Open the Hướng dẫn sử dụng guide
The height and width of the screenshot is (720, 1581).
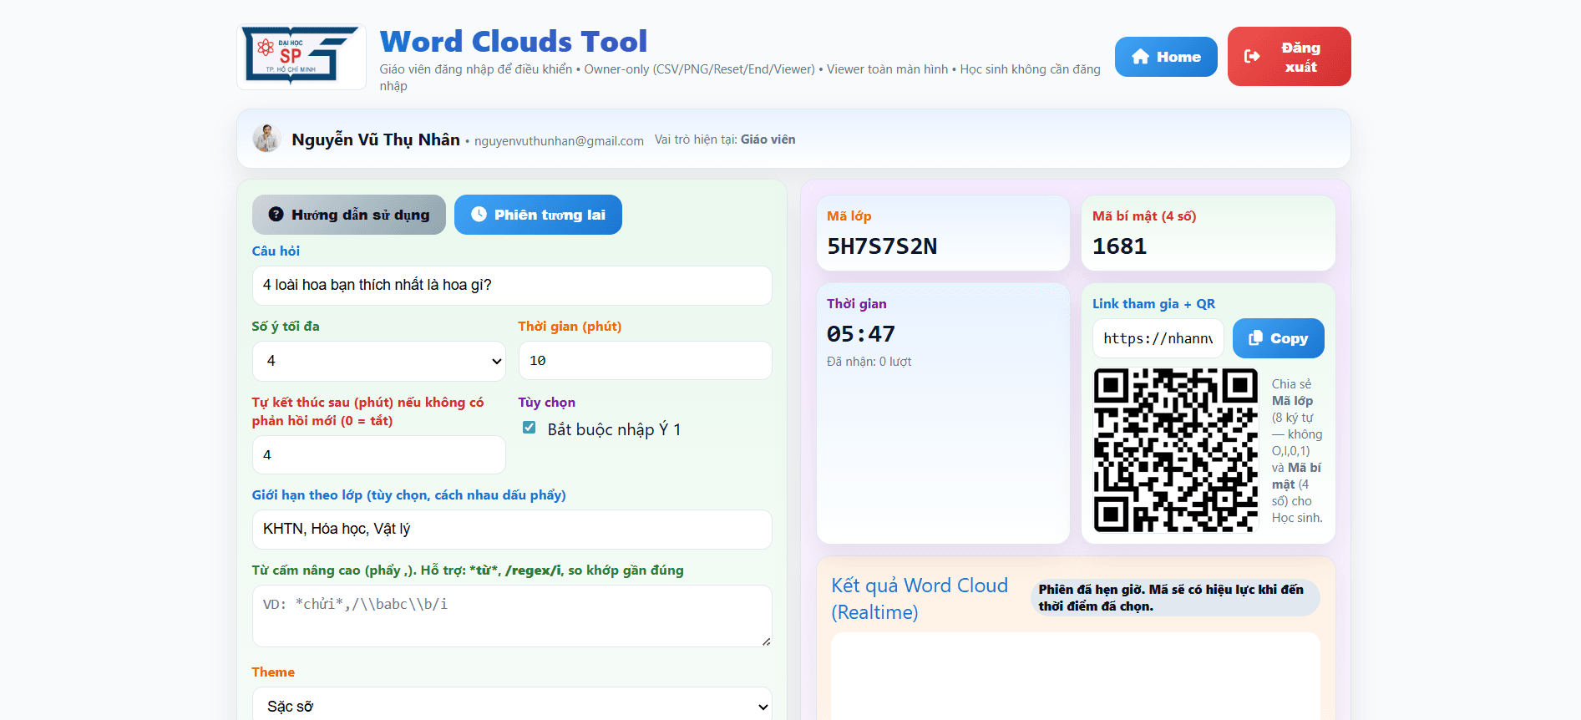pos(349,215)
